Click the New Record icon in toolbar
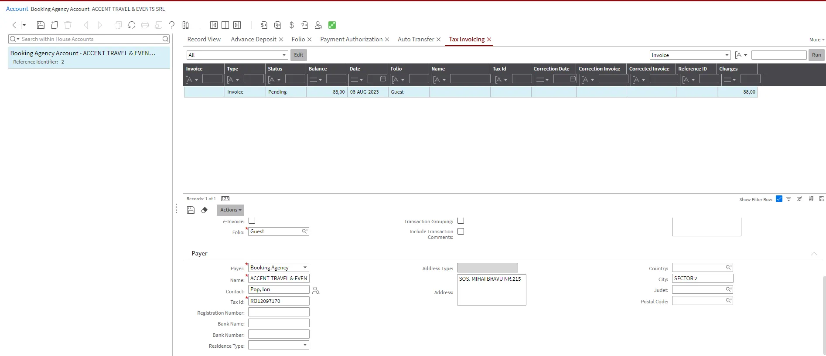This screenshot has height=356, width=826. 55,25
